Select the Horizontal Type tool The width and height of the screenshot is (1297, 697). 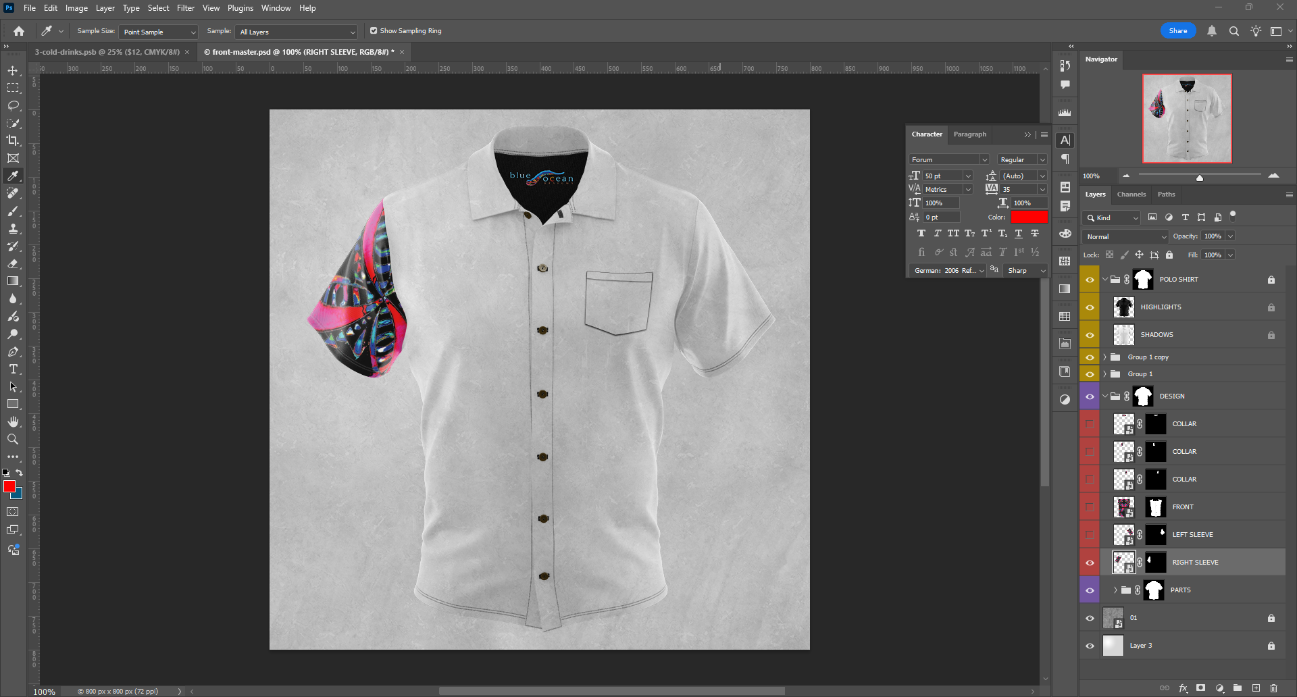point(13,369)
